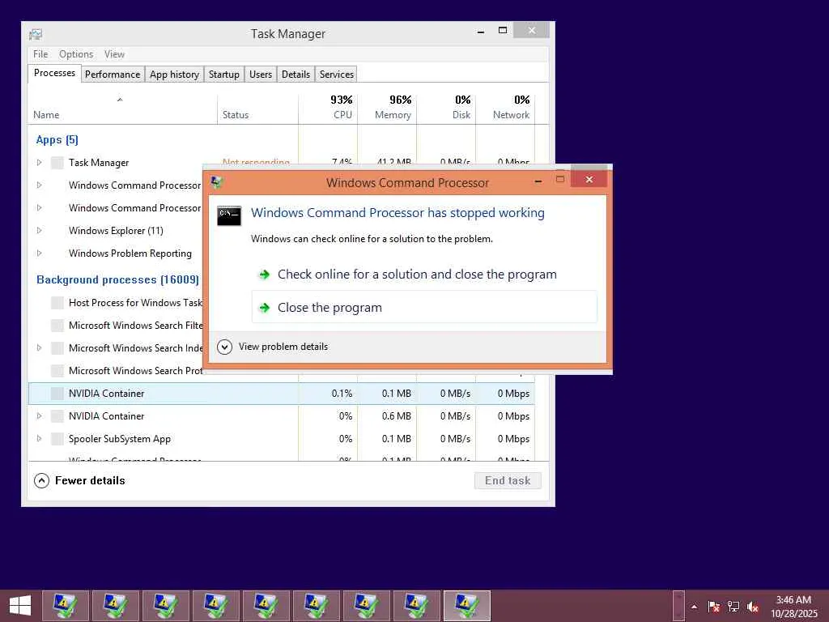Image resolution: width=829 pixels, height=622 pixels.
Task: Click the muted volume tray icon
Action: coord(753,607)
